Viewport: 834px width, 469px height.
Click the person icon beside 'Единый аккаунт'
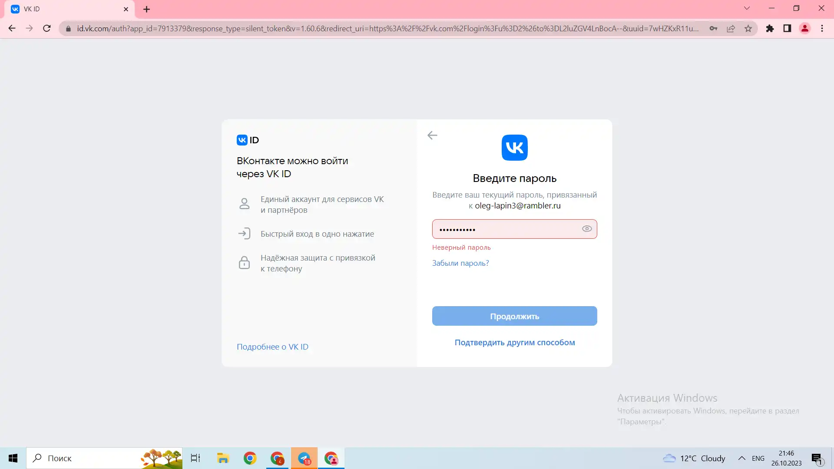(x=245, y=204)
